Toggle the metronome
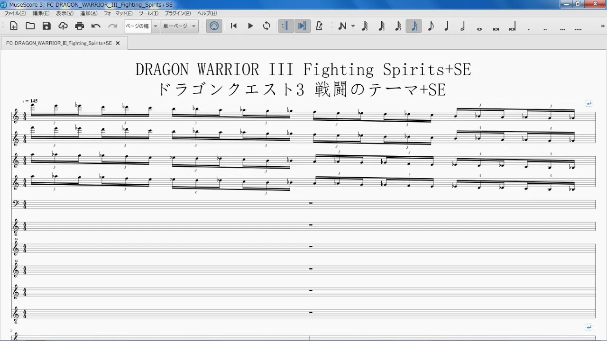Image resolution: width=607 pixels, height=341 pixels. (x=319, y=26)
